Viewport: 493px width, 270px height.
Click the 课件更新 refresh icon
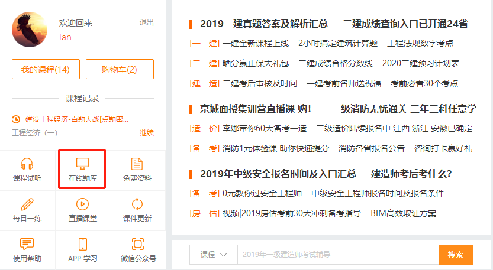137,204
